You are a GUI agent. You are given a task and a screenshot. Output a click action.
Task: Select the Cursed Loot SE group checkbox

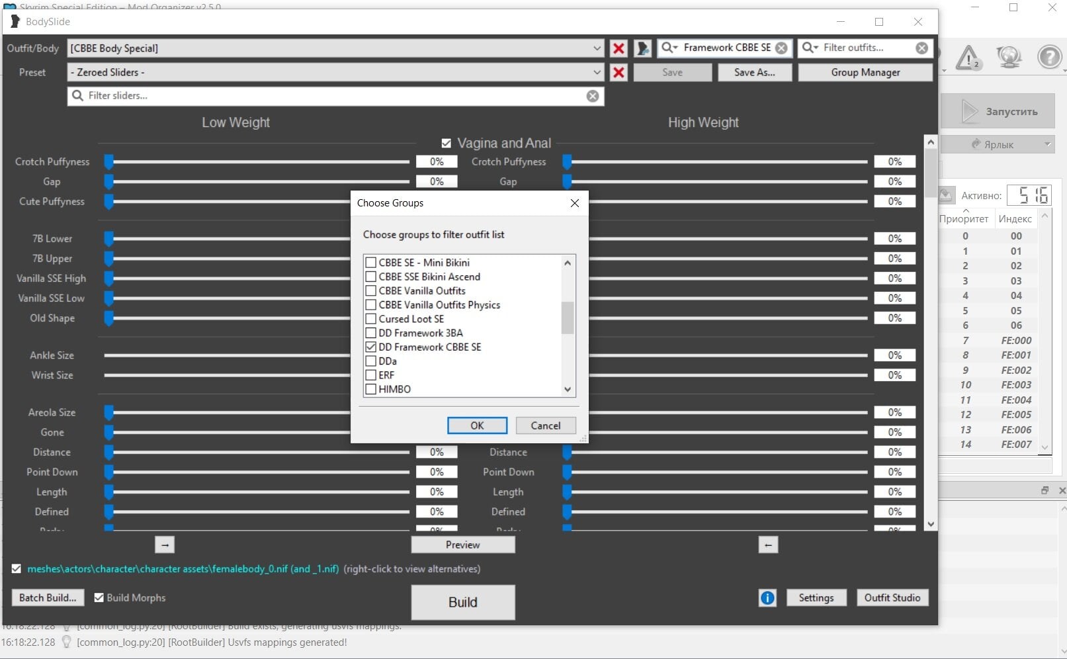371,319
